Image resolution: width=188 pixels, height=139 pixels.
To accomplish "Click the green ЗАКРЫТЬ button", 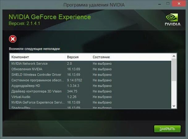I will pyautogui.click(x=167, y=129).
